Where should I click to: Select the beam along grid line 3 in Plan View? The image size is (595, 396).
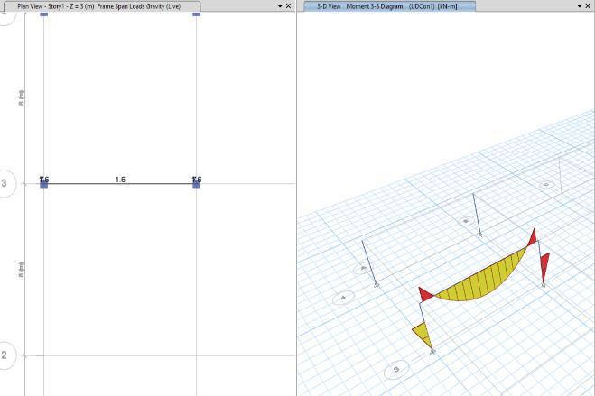[120, 184]
